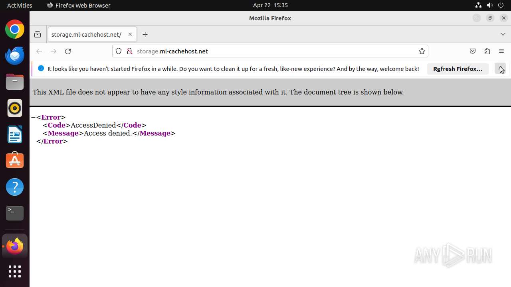The width and height of the screenshot is (511, 287).
Task: Launch LibreOffice Writer from the dock
Action: tap(15, 134)
